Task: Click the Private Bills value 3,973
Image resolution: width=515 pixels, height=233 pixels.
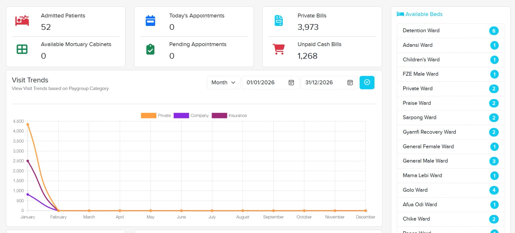Action: (x=308, y=27)
